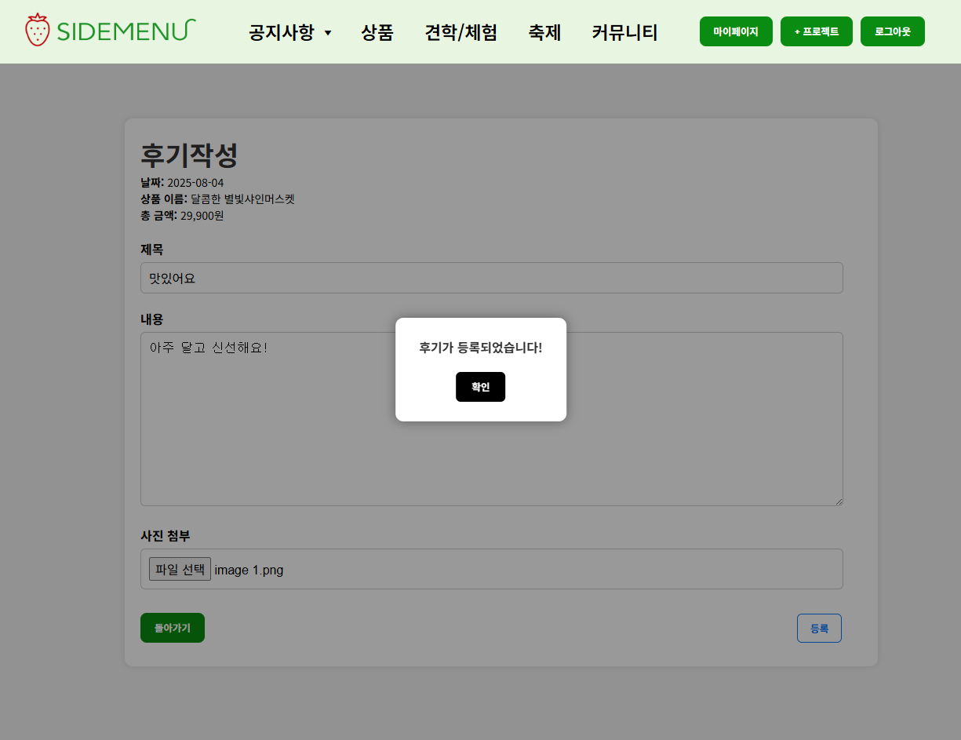Click the textarea resize handle

pos(839,501)
